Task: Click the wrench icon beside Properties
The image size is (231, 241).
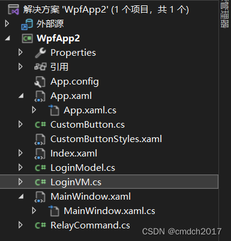Action: [40, 53]
